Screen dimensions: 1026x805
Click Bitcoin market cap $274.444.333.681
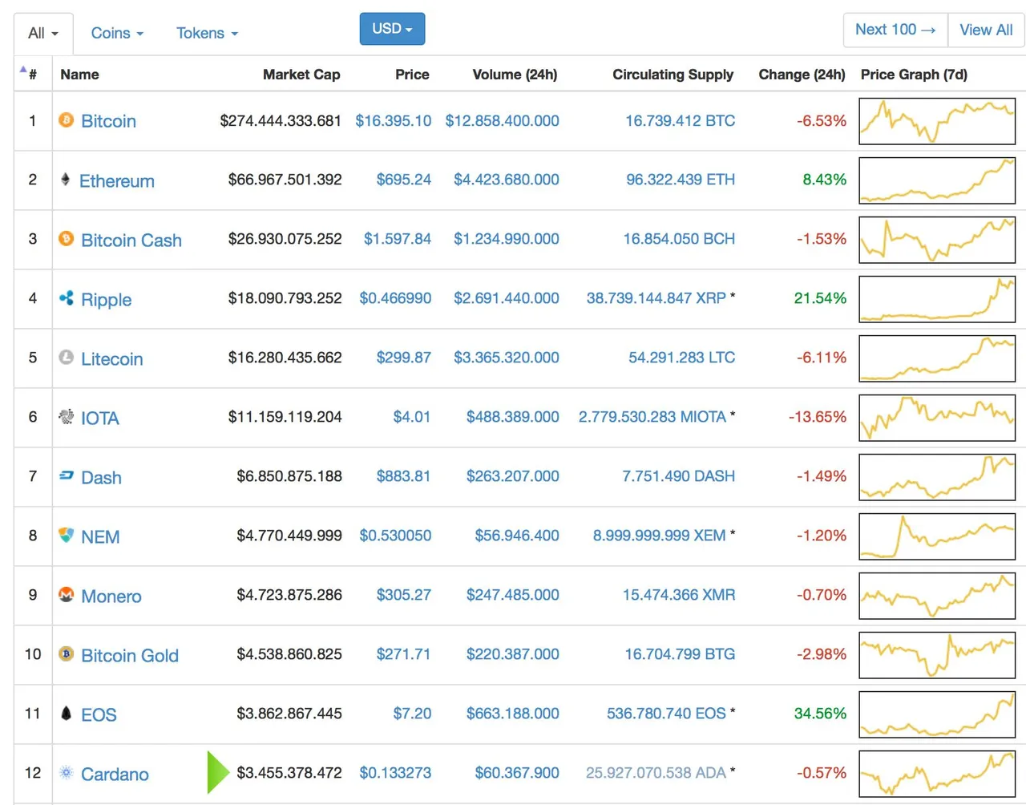pos(281,120)
